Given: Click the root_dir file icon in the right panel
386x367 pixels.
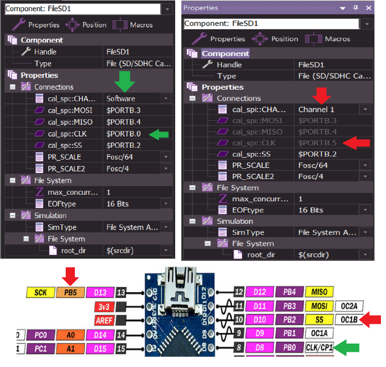Looking at the screenshot, I should tap(238, 254).
